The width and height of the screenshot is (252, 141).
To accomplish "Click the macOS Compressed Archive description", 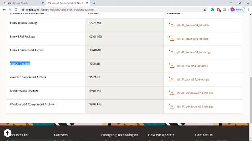I will tap(28, 77).
